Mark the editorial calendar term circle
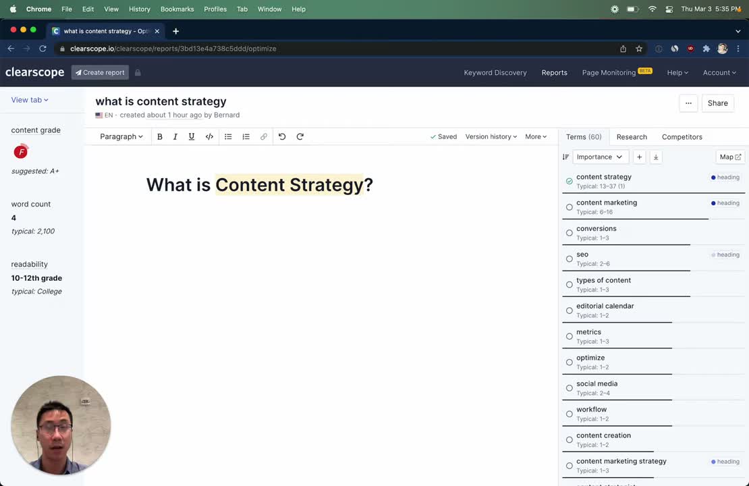The width and height of the screenshot is (749, 486). pyautogui.click(x=569, y=310)
